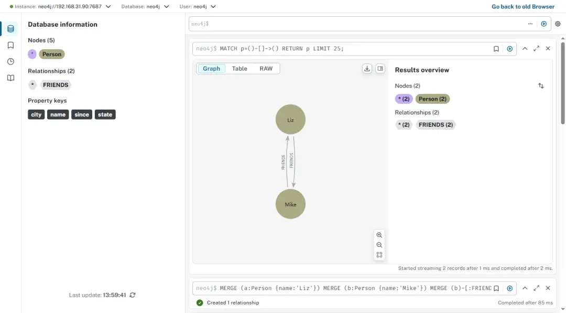Expand the MATCH result frame to fullscreen
Viewport: 566px width, 313px height.
pyautogui.click(x=537, y=48)
